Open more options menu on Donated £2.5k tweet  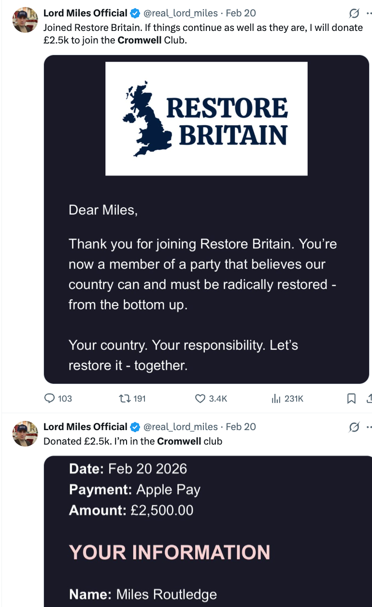369,427
